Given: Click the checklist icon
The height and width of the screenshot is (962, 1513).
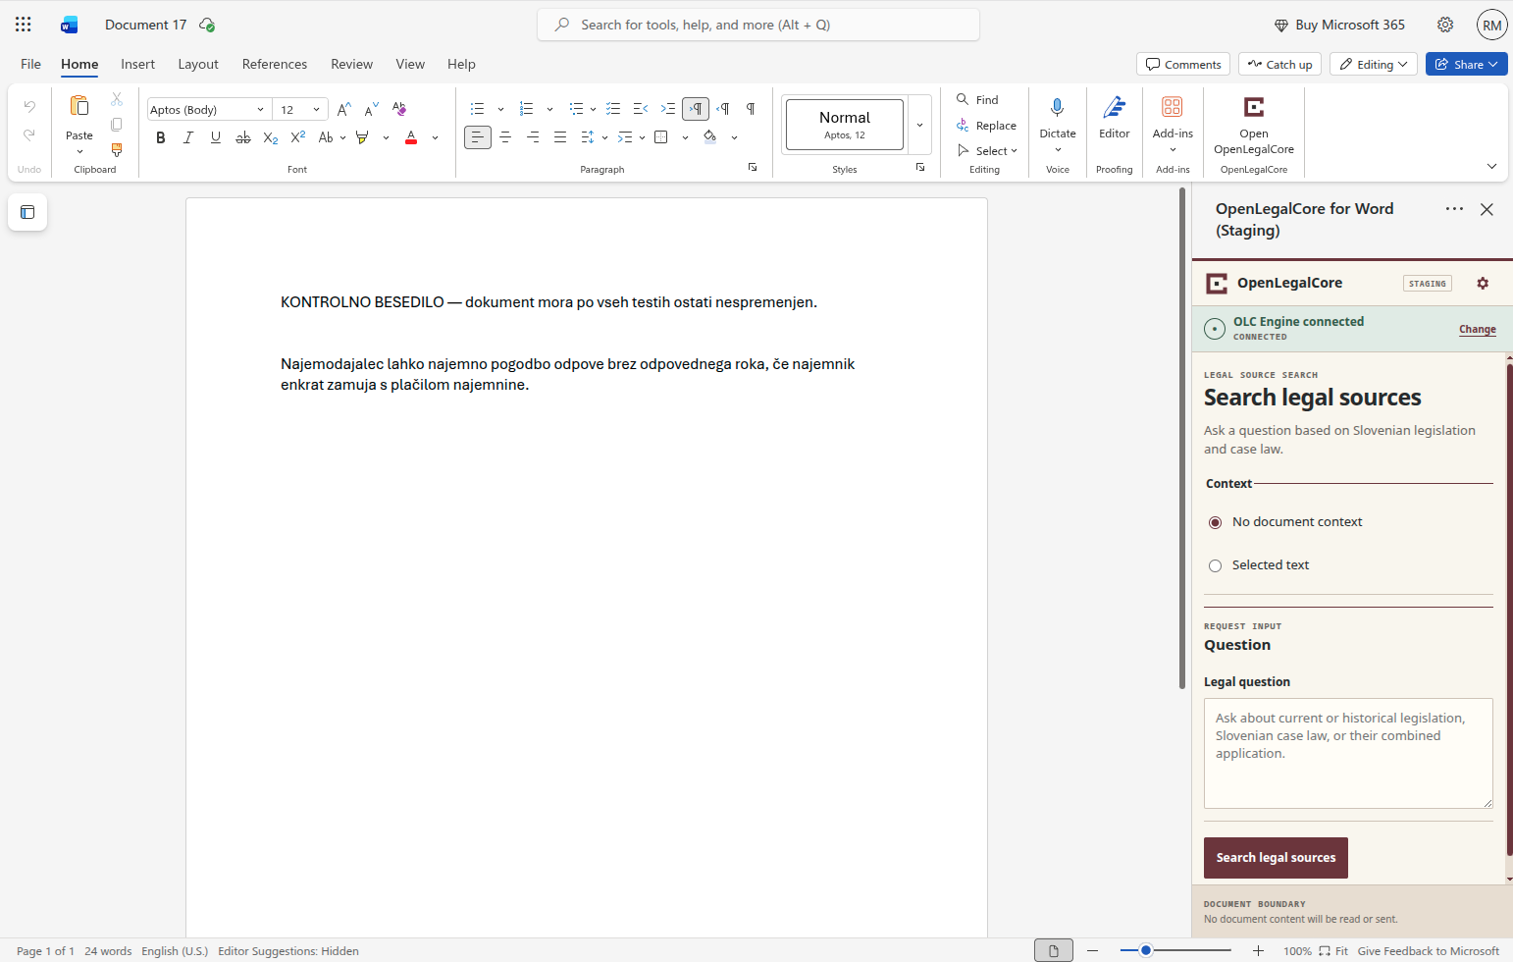Looking at the screenshot, I should click(x=613, y=109).
